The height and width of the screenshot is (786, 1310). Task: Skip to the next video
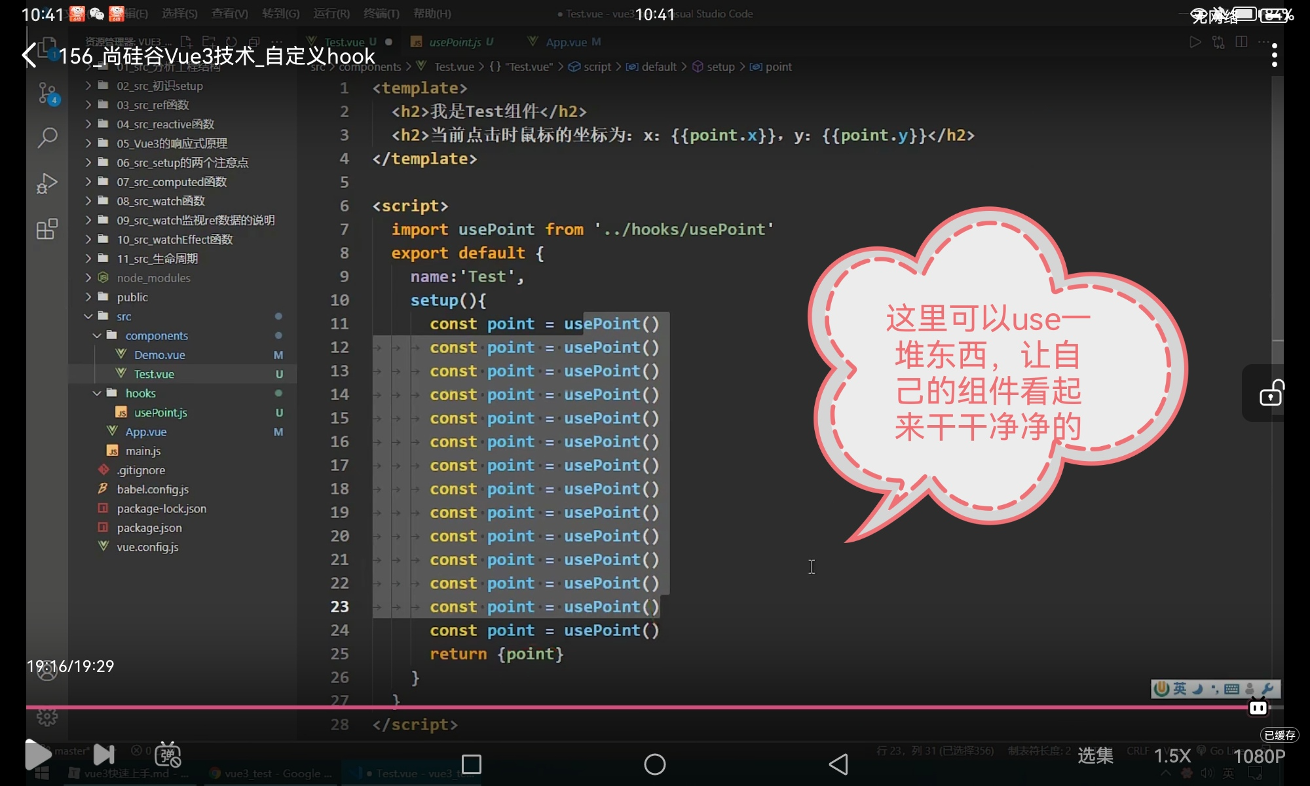pos(103,755)
